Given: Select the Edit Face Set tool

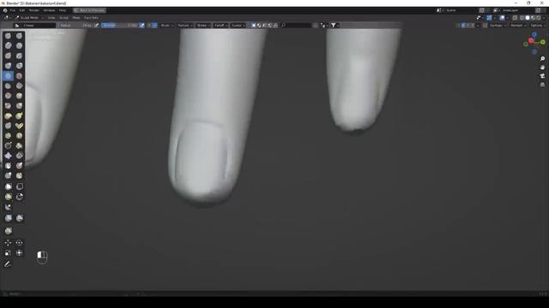Looking at the screenshot, I should point(8,231).
